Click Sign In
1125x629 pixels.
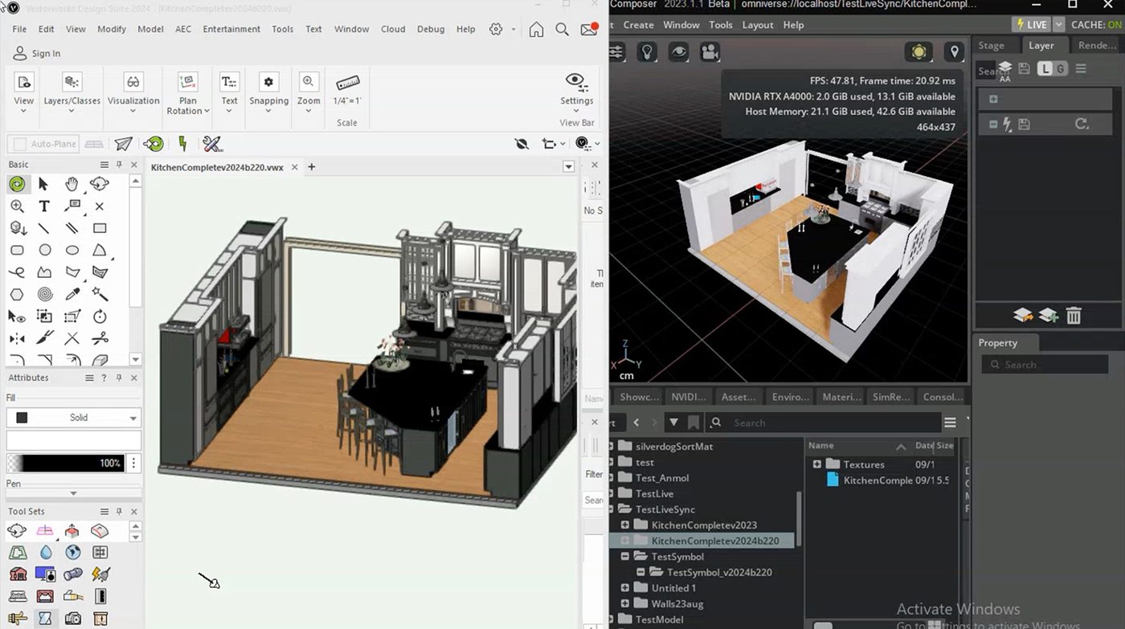(37, 53)
